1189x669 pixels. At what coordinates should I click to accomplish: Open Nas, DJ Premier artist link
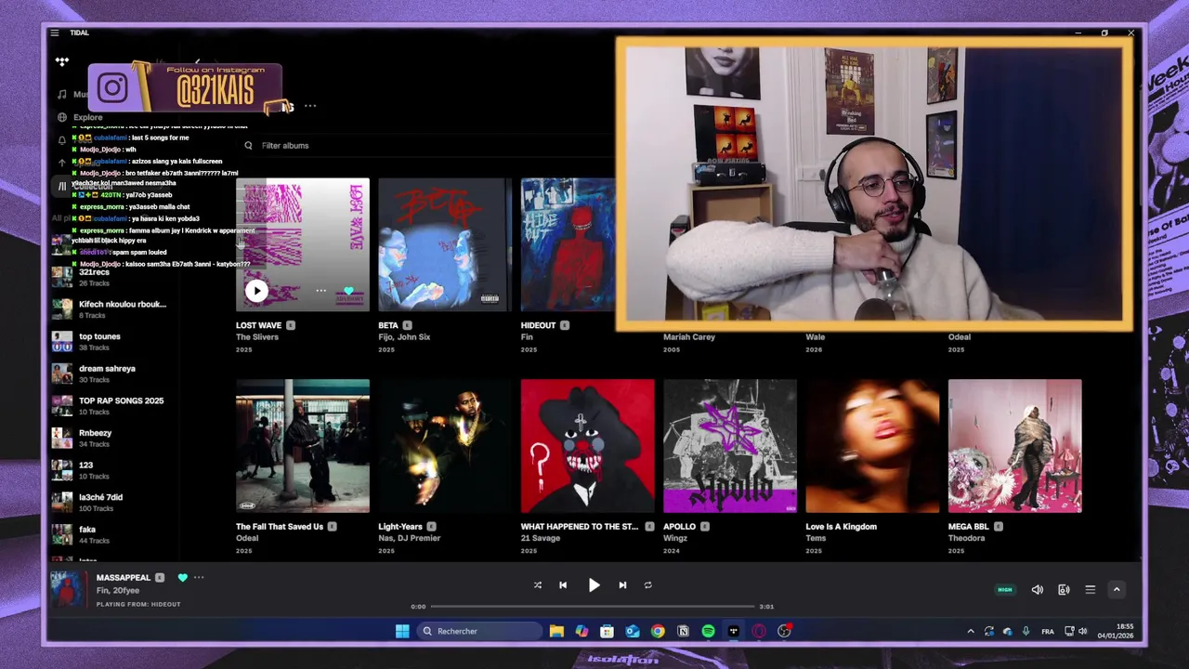(x=410, y=539)
